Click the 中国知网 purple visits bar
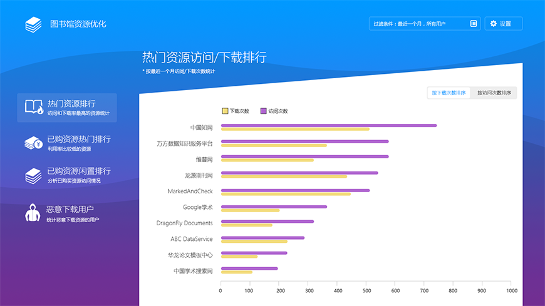The image size is (545, 306). pyautogui.click(x=329, y=125)
